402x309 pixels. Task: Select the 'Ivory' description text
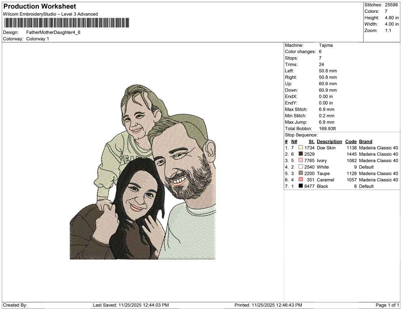pos(322,161)
